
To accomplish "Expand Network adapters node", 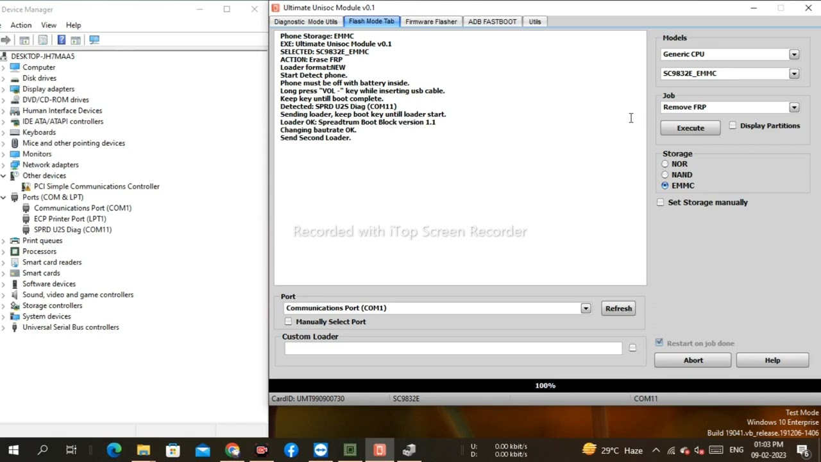I will click(x=4, y=165).
